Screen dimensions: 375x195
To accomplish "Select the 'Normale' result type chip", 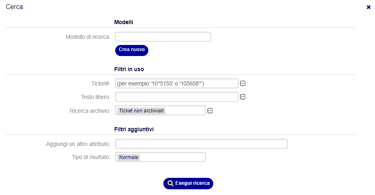I will tap(129, 157).
